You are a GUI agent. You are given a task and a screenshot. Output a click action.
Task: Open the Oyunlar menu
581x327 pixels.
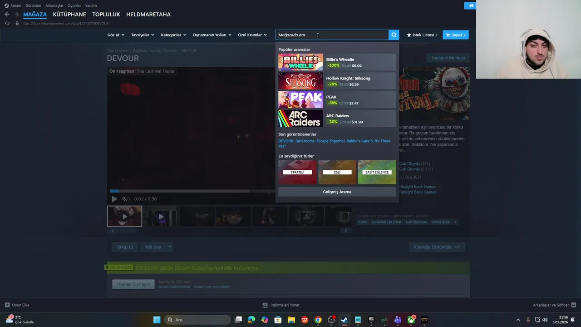click(x=74, y=5)
